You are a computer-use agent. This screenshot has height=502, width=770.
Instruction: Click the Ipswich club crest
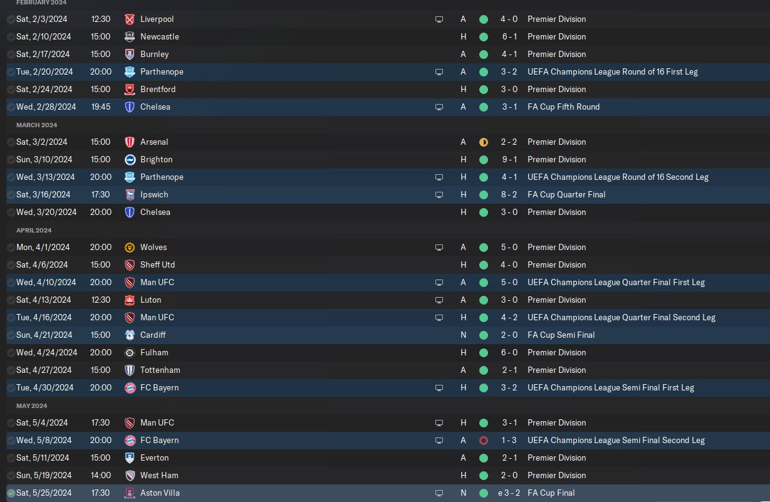pos(130,195)
